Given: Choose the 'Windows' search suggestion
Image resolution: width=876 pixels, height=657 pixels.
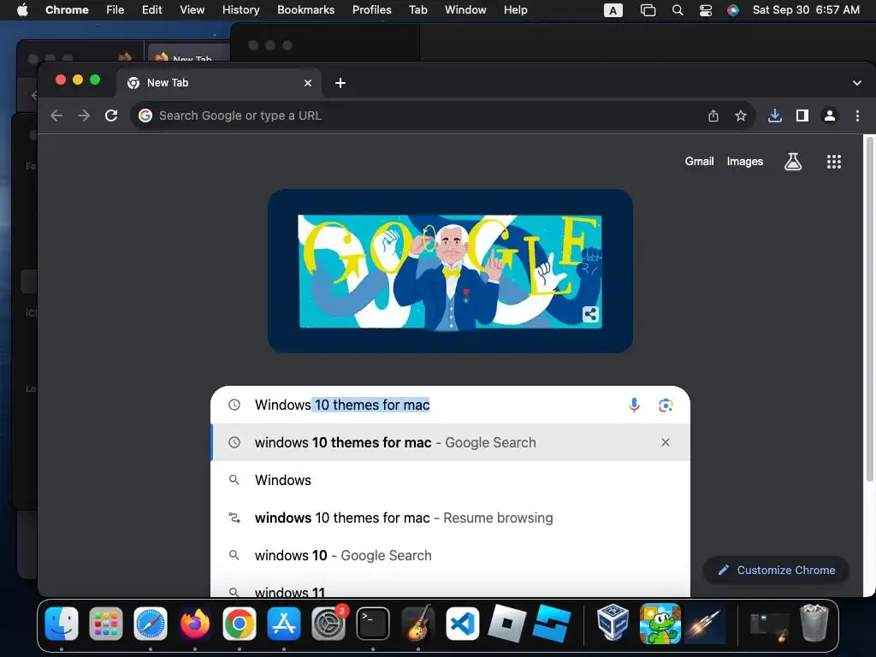Looking at the screenshot, I should pyautogui.click(x=450, y=480).
